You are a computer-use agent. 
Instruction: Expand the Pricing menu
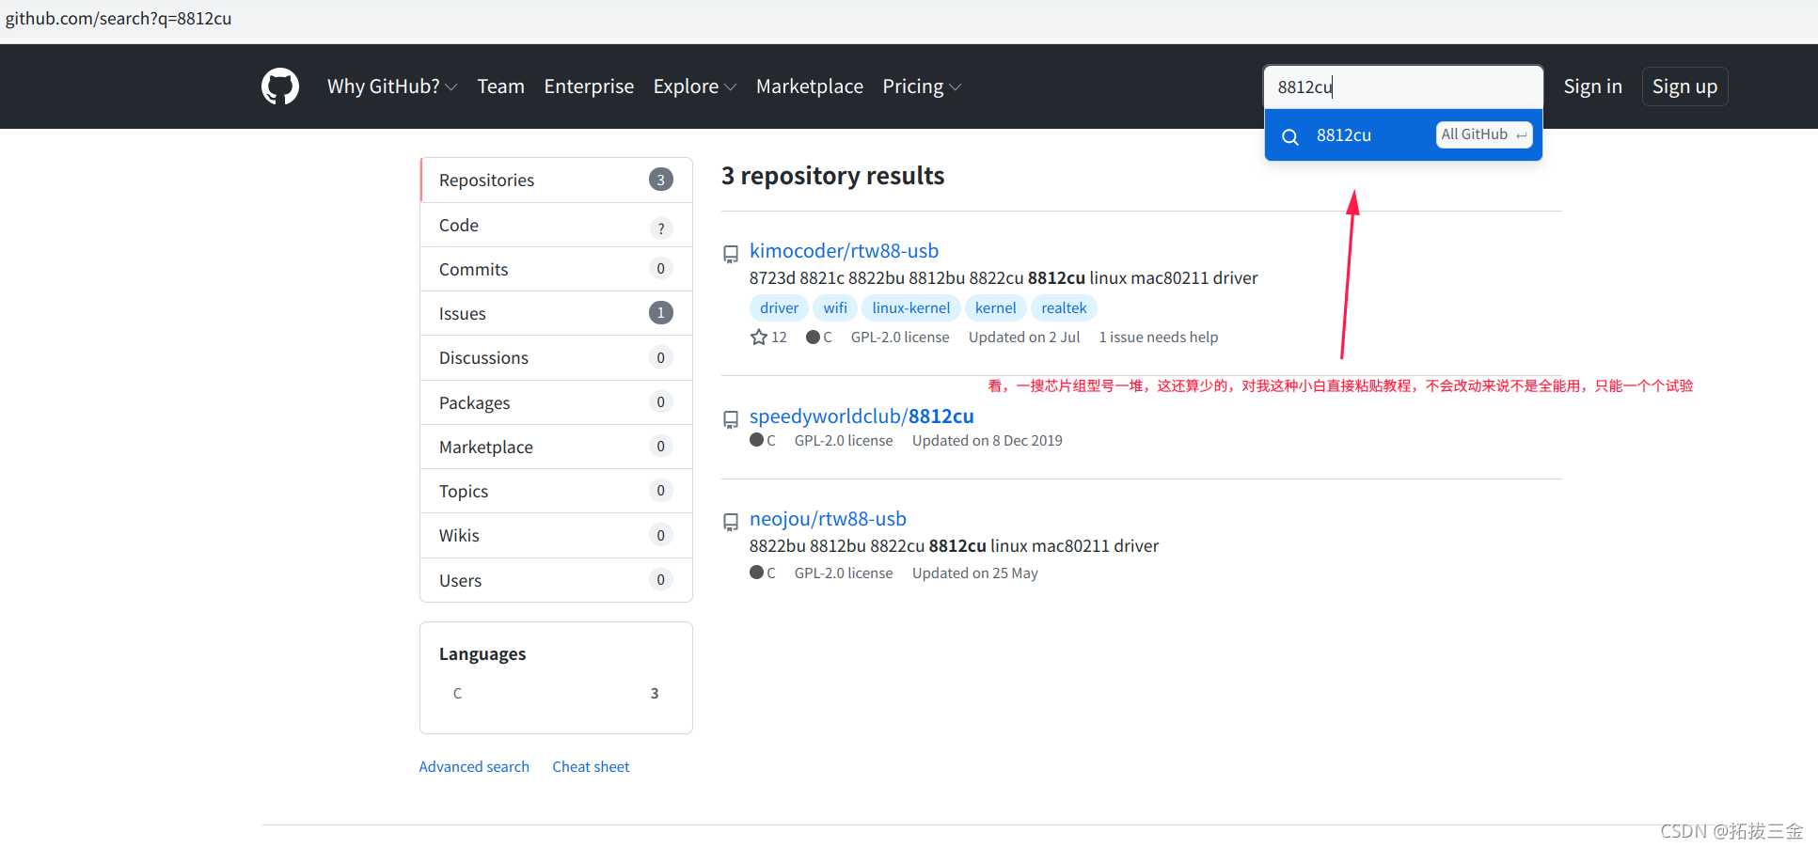922,86
